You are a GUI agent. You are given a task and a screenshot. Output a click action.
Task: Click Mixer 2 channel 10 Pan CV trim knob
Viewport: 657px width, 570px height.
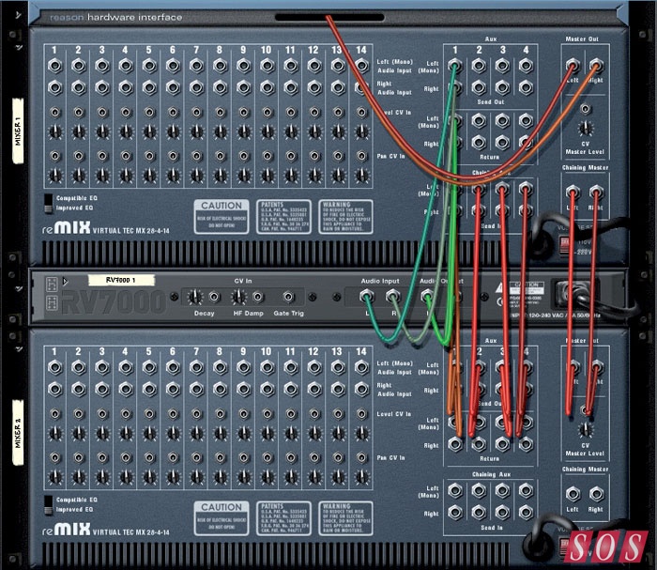click(x=267, y=477)
